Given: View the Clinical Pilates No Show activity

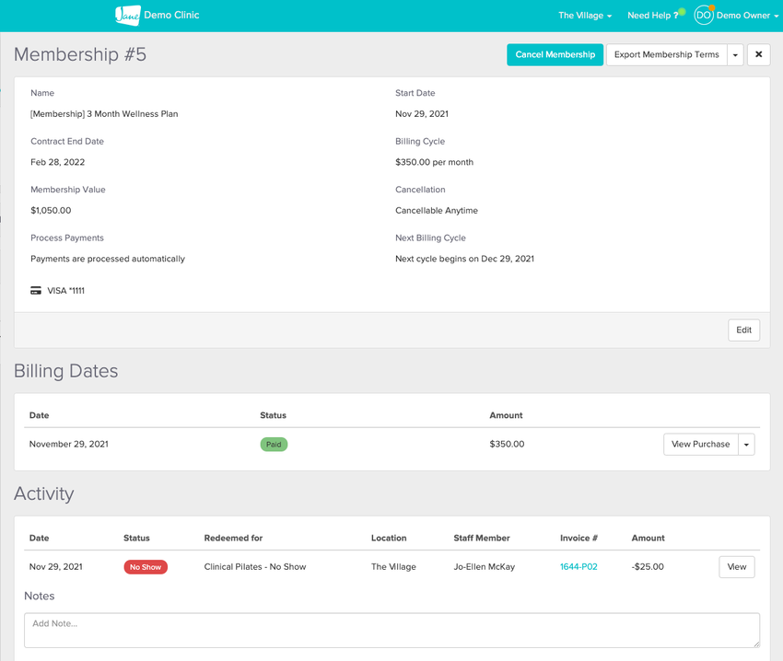Looking at the screenshot, I should [736, 567].
